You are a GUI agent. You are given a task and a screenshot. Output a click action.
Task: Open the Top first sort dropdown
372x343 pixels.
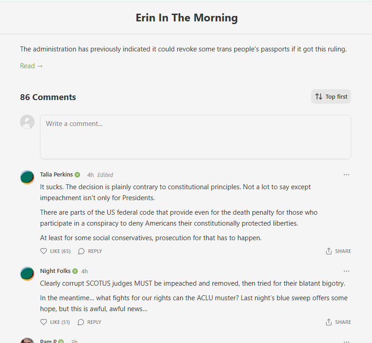click(x=331, y=96)
